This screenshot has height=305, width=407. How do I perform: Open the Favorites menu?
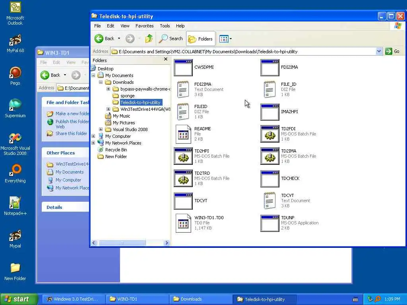tap(145, 26)
